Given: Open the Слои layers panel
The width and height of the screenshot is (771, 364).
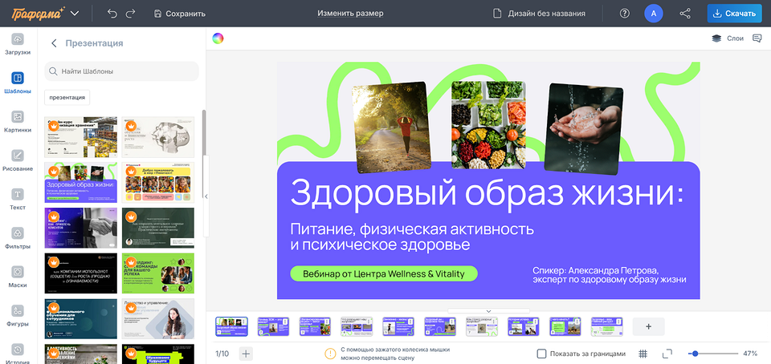Looking at the screenshot, I should pos(728,38).
